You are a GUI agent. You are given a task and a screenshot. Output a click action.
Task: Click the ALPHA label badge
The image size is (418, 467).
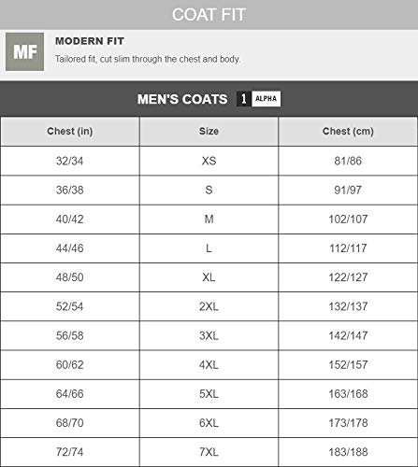pos(266,99)
